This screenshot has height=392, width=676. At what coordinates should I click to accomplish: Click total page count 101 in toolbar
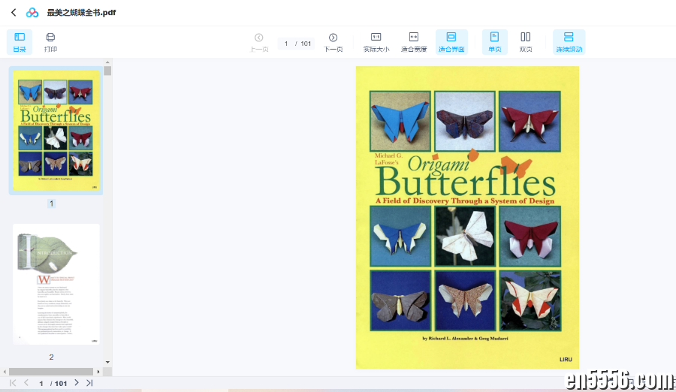pos(306,44)
